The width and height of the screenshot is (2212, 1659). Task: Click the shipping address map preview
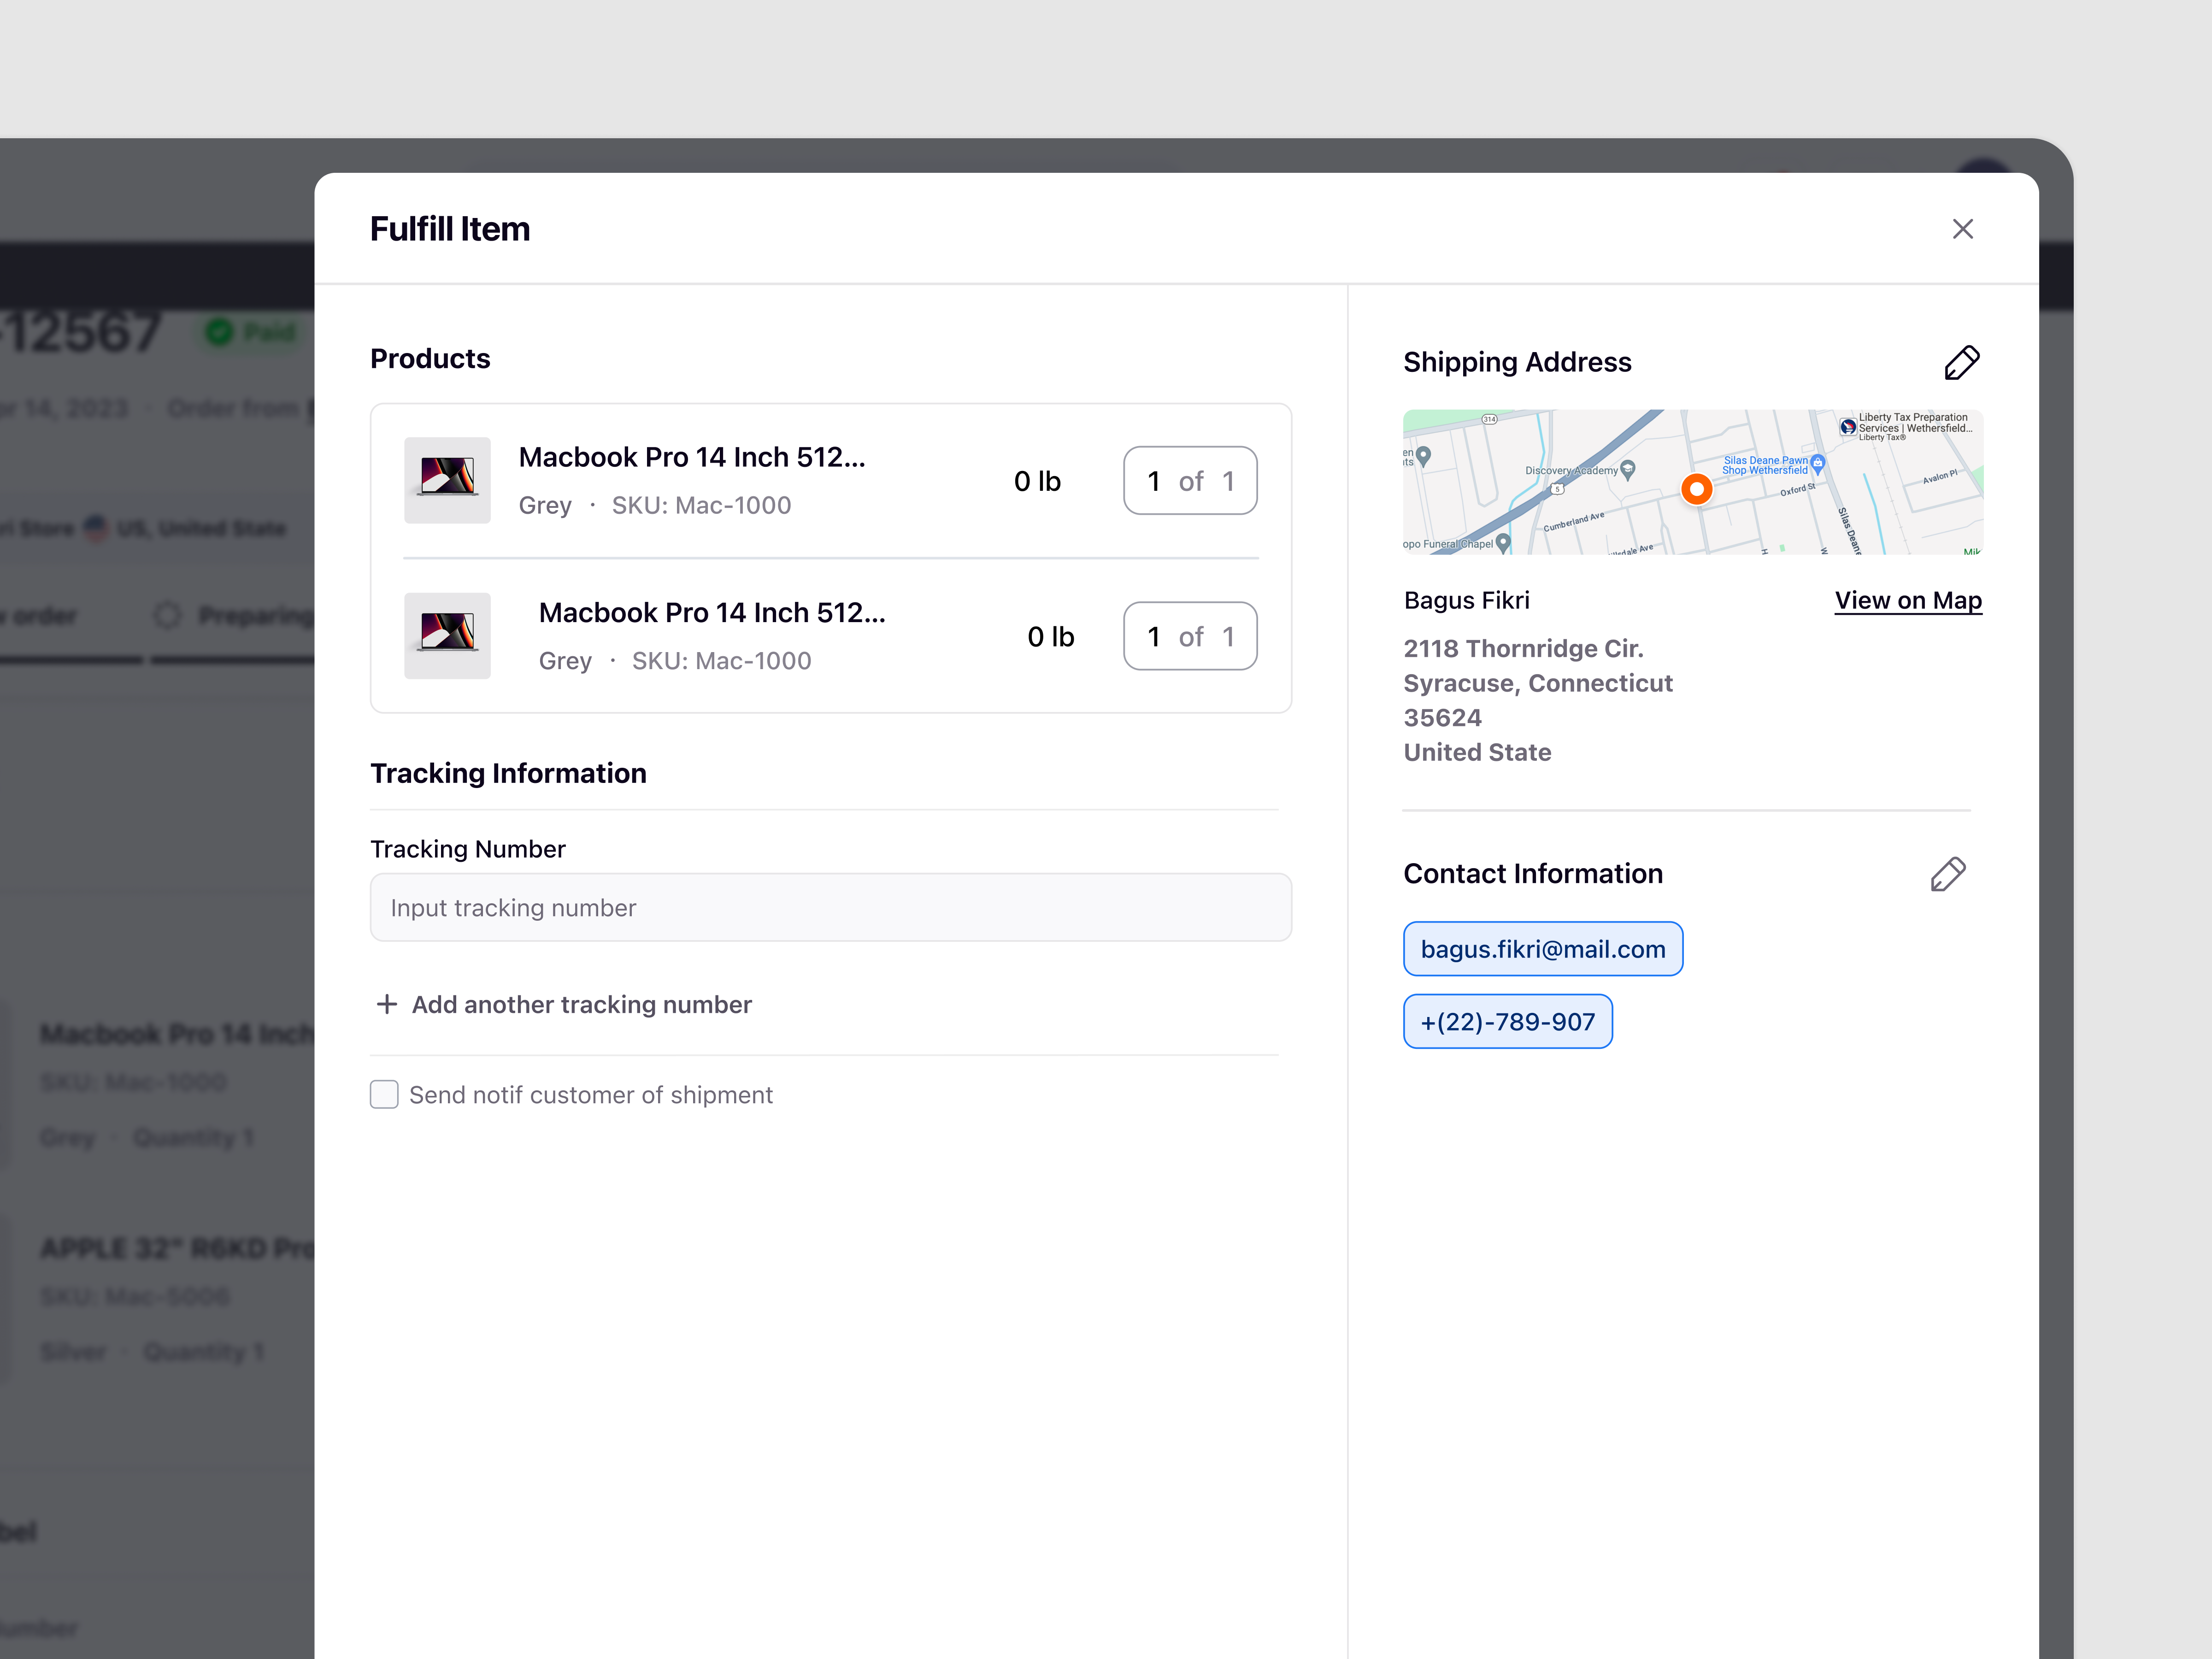pos(1692,482)
